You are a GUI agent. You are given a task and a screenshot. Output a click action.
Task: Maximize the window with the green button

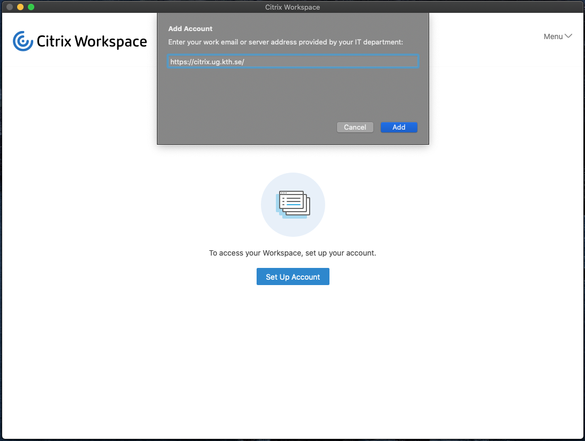coord(31,7)
